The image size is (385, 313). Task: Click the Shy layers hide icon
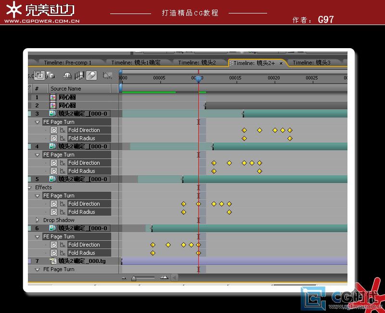(68, 75)
